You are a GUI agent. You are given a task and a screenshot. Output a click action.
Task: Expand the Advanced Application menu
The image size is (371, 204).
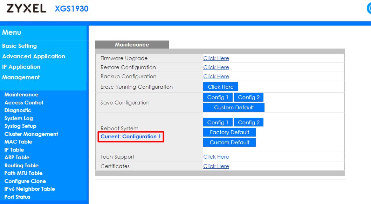click(x=33, y=56)
